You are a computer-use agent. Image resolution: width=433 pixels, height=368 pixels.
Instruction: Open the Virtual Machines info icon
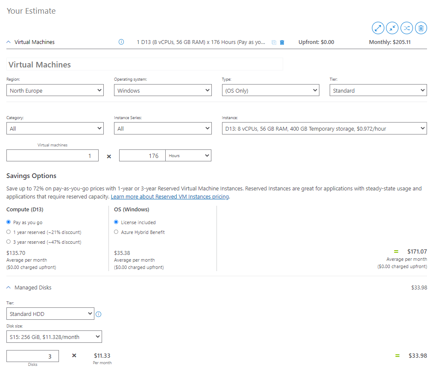click(121, 42)
